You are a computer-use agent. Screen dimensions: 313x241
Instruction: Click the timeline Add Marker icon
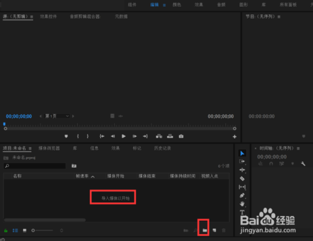point(292,164)
